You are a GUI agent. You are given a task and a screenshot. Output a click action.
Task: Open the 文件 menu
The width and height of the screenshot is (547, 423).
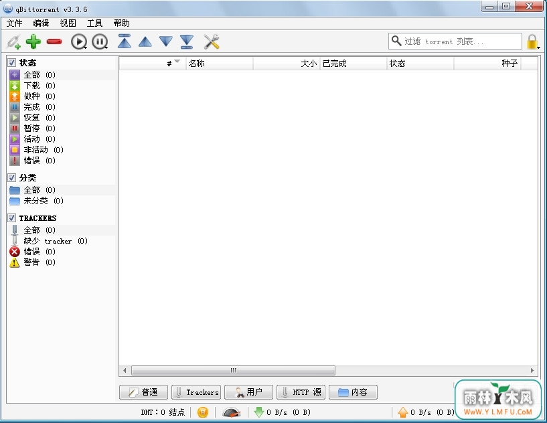pyautogui.click(x=14, y=23)
